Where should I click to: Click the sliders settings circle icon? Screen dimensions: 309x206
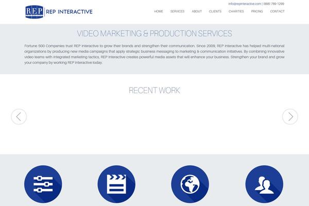[x=43, y=184]
